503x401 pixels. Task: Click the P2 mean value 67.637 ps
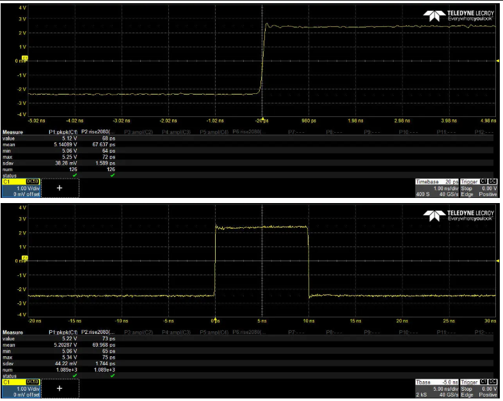coord(102,146)
